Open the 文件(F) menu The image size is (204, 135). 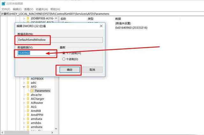tap(6, 9)
